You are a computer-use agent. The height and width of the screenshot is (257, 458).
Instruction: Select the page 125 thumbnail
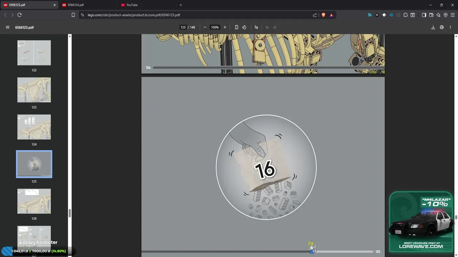pyautogui.click(x=34, y=164)
